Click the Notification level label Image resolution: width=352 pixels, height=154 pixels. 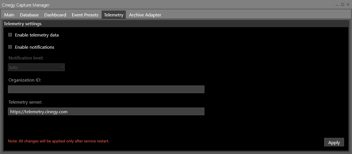[x=26, y=58]
